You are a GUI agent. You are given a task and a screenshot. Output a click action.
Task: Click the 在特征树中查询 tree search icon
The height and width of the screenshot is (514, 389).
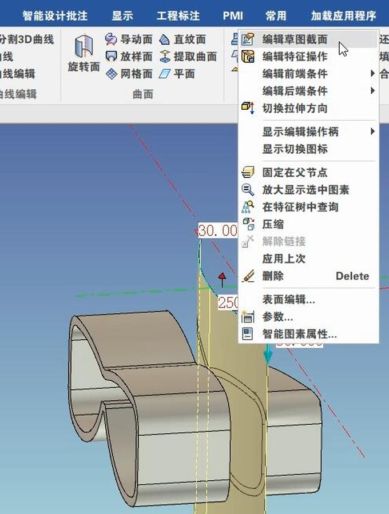point(248,207)
